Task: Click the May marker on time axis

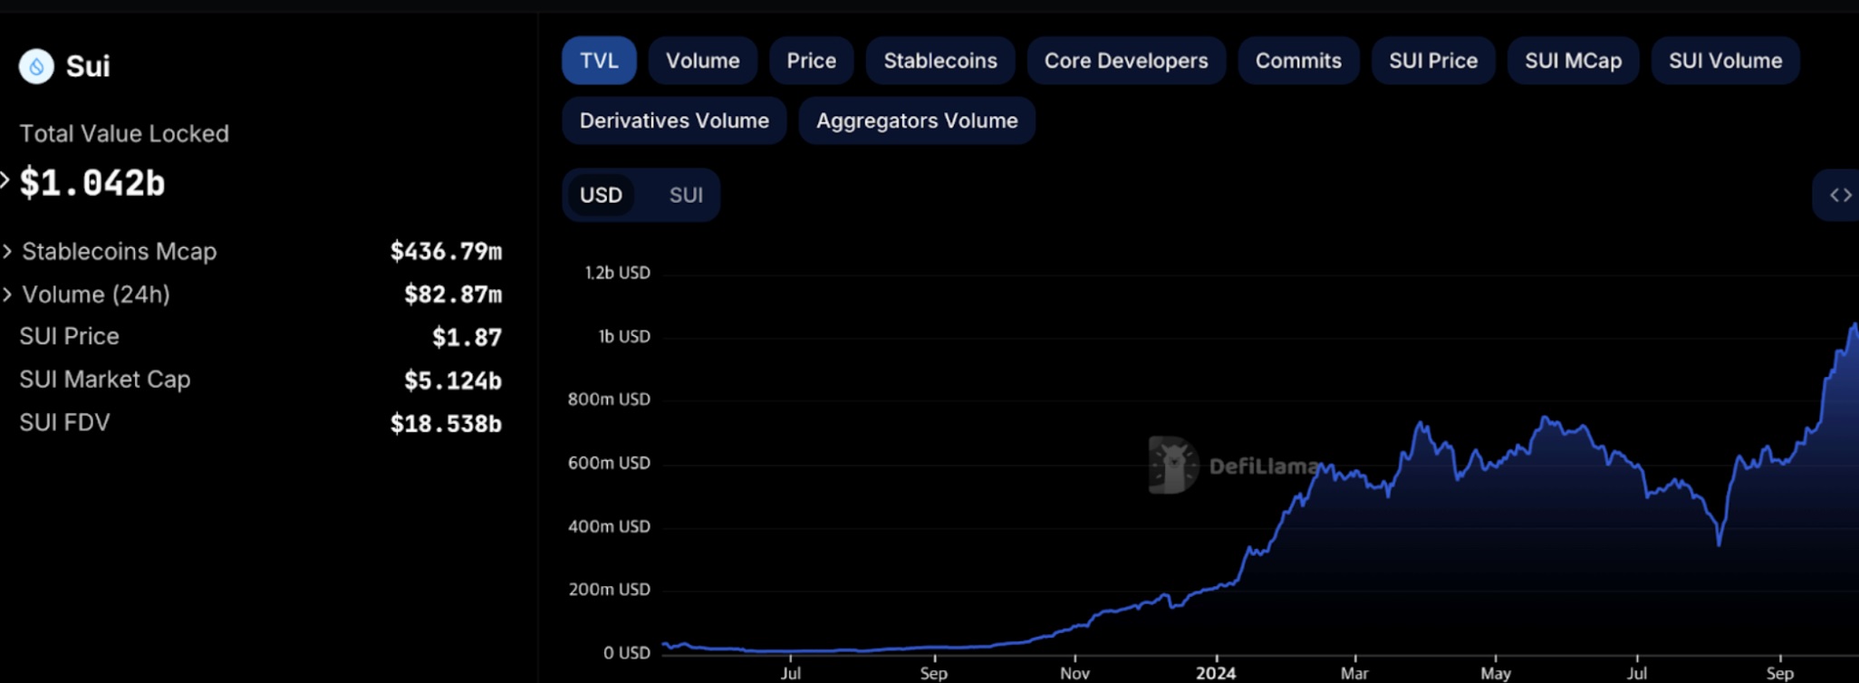Action: tap(1496, 673)
